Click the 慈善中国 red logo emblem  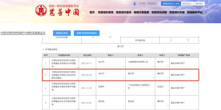click(41, 10)
